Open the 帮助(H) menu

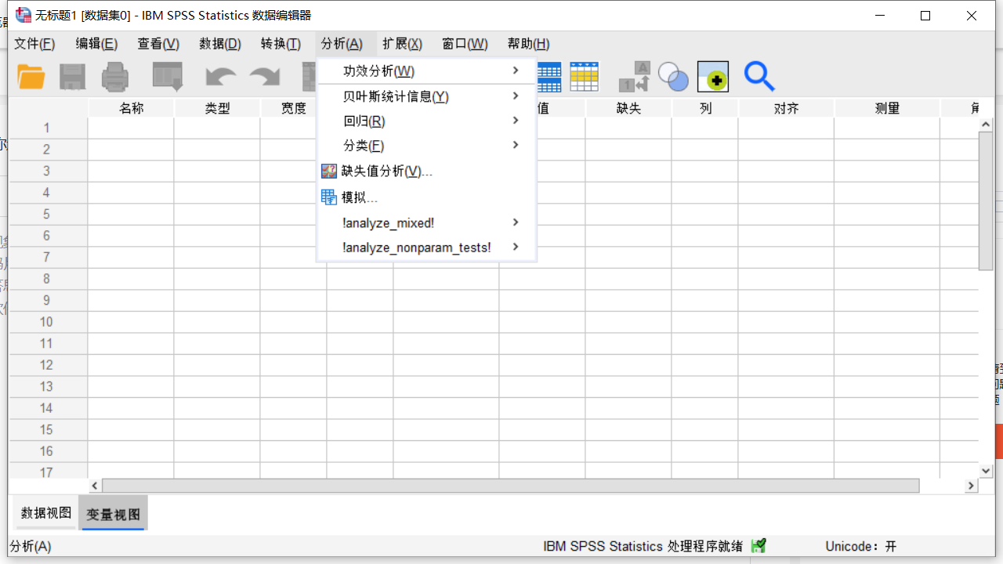[x=528, y=44]
